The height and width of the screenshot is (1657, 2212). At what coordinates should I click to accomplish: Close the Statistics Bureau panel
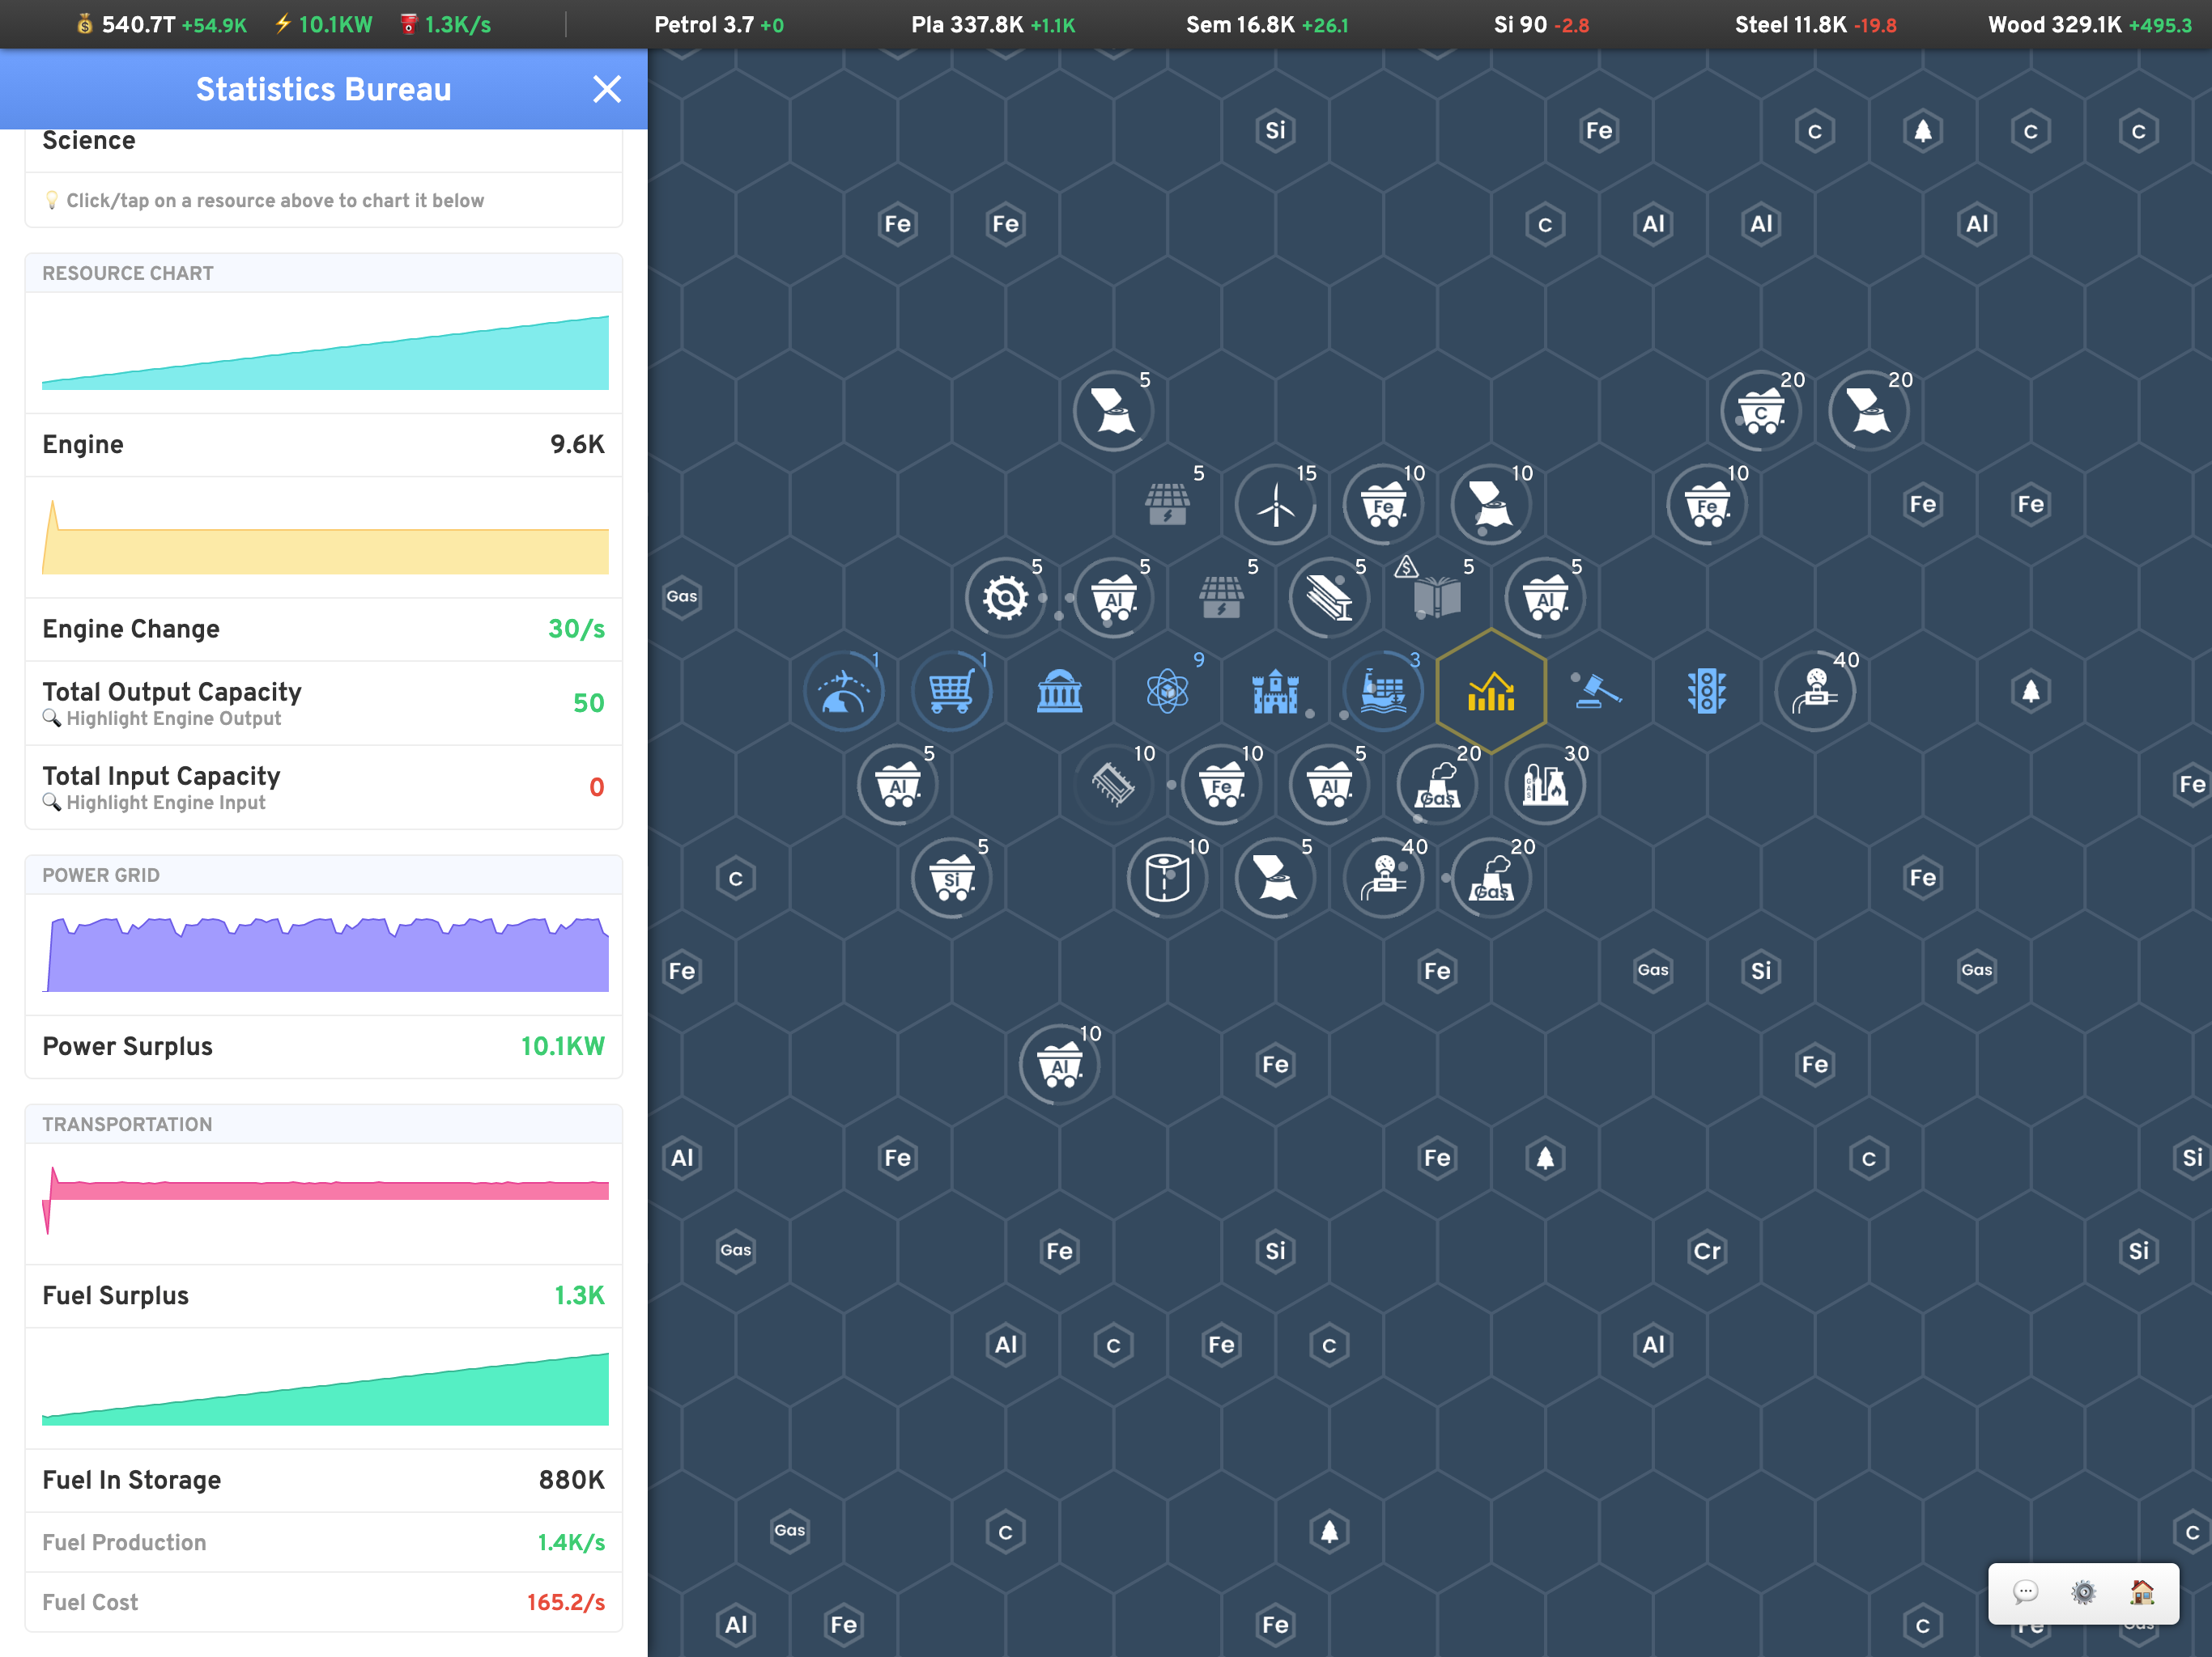(x=606, y=89)
